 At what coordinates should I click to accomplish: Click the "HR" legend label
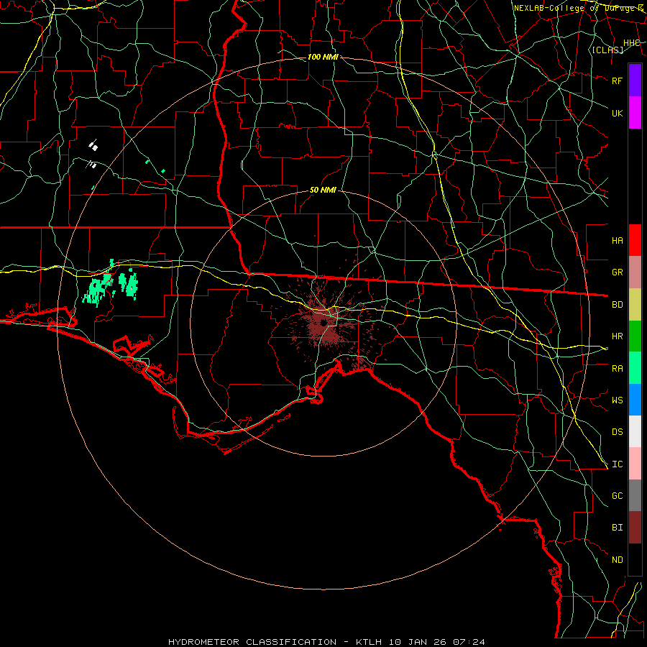pyautogui.click(x=618, y=336)
